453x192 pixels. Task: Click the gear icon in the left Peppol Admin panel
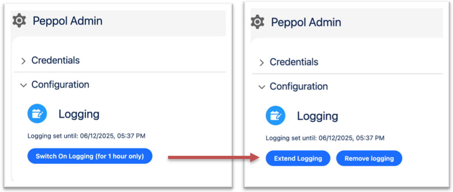tap(19, 21)
